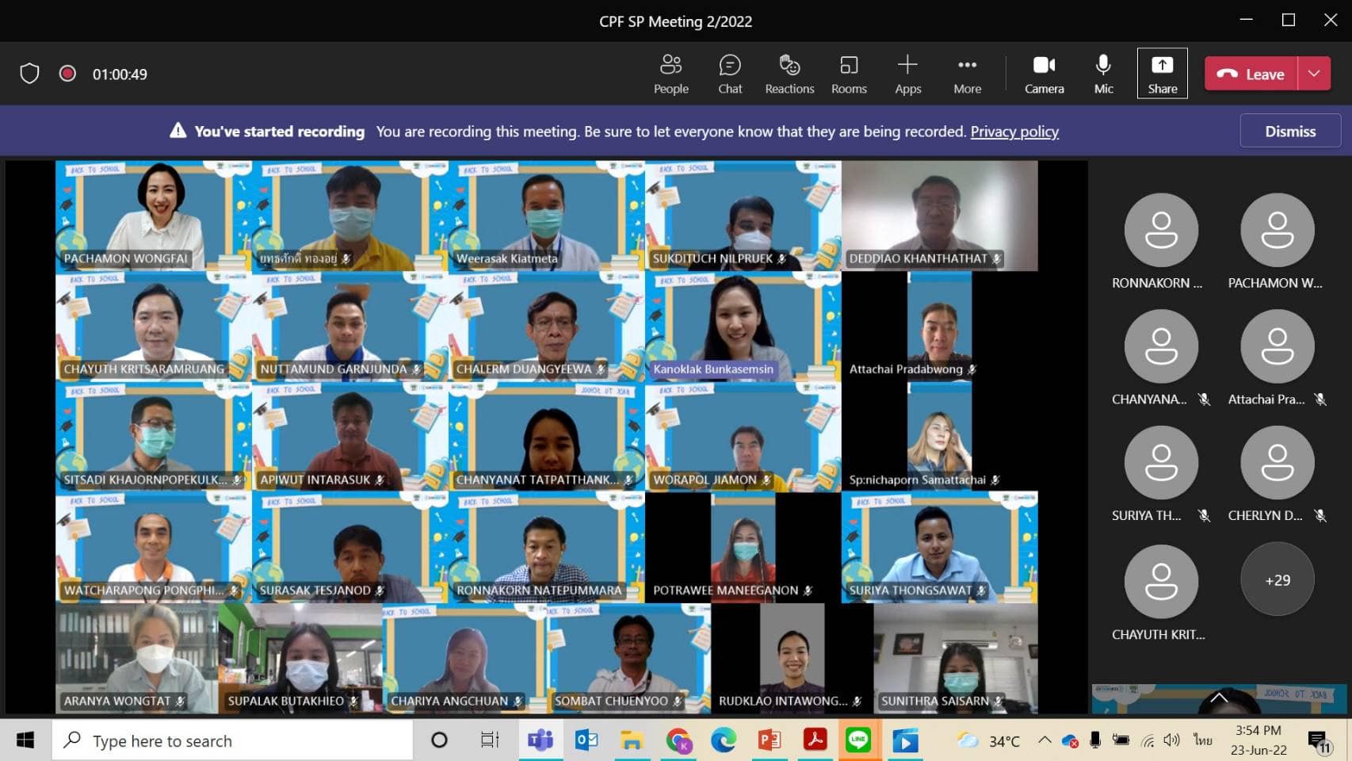This screenshot has width=1352, height=761.
Task: Click the shield security icon
Action: click(x=29, y=74)
